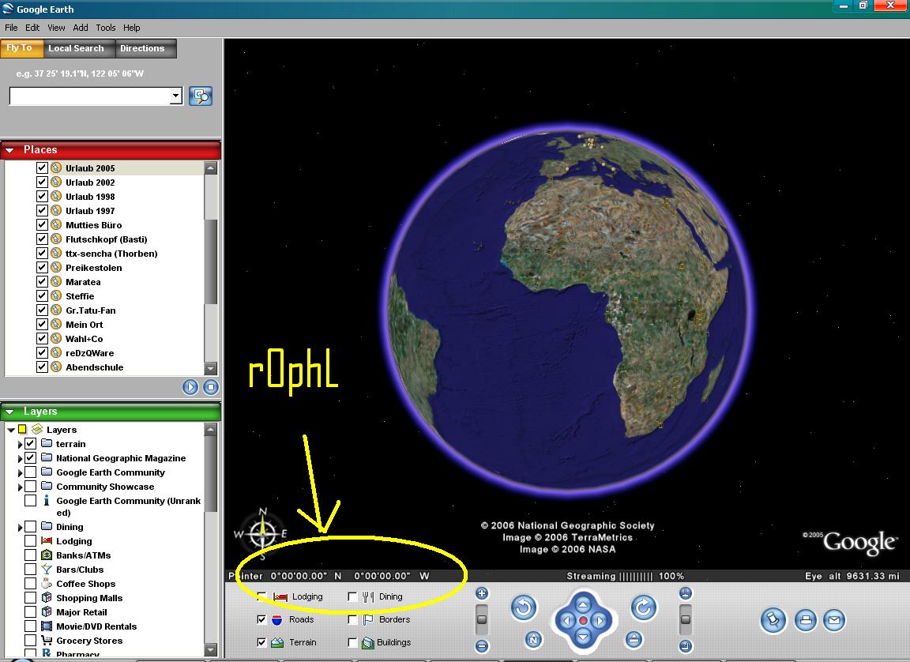Click the print icon
Viewport: 910px width, 662px height.
pos(805,620)
